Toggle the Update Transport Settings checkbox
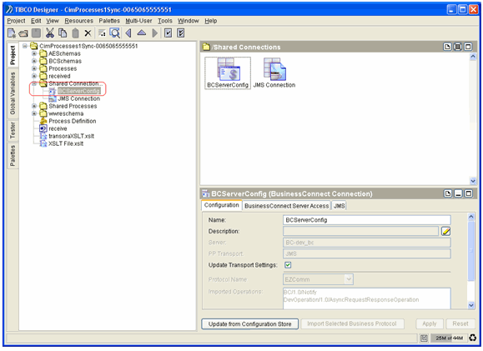 click(288, 265)
